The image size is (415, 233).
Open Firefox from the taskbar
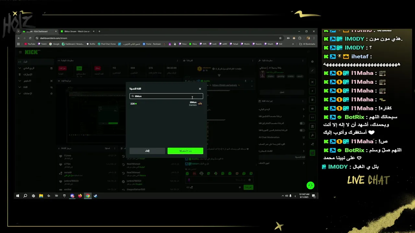[80, 196]
